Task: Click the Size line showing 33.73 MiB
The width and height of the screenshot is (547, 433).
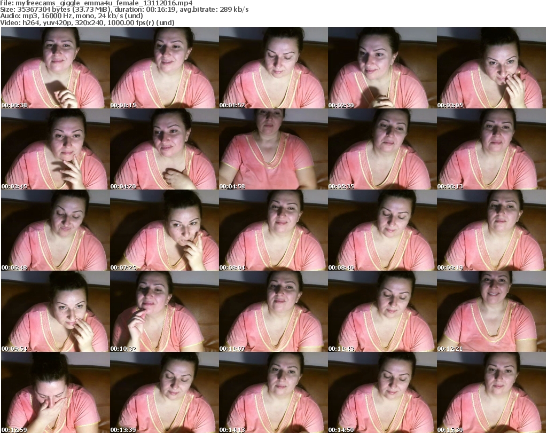Action: click(x=124, y=10)
